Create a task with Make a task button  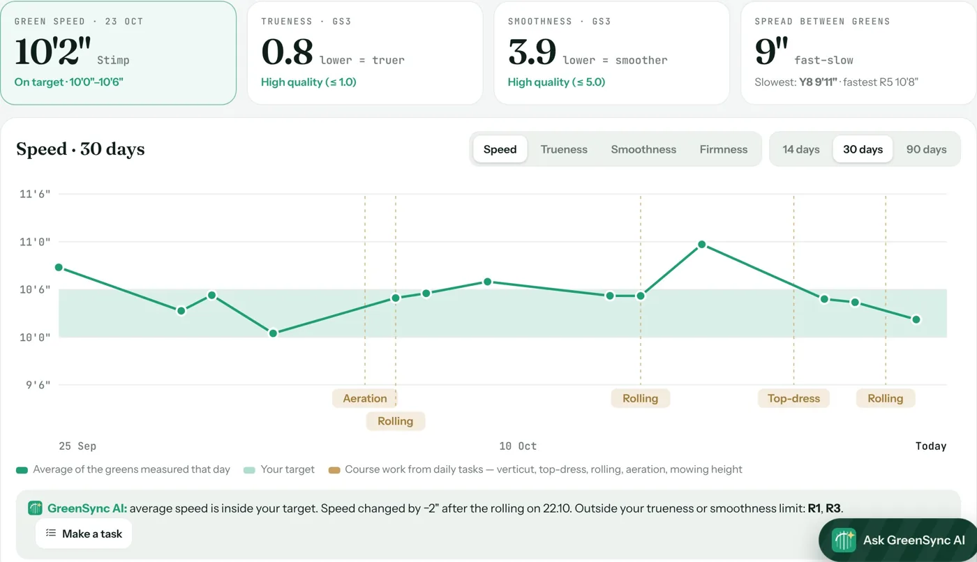84,533
